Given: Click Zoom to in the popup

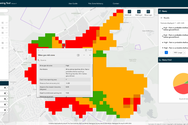Looking at the screenshot, I should click(43, 60).
